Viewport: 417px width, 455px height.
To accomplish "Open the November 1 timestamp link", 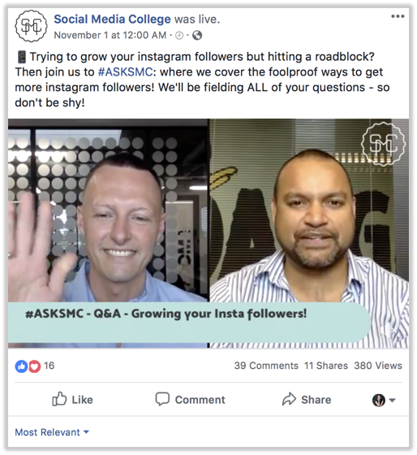I will click(x=110, y=36).
